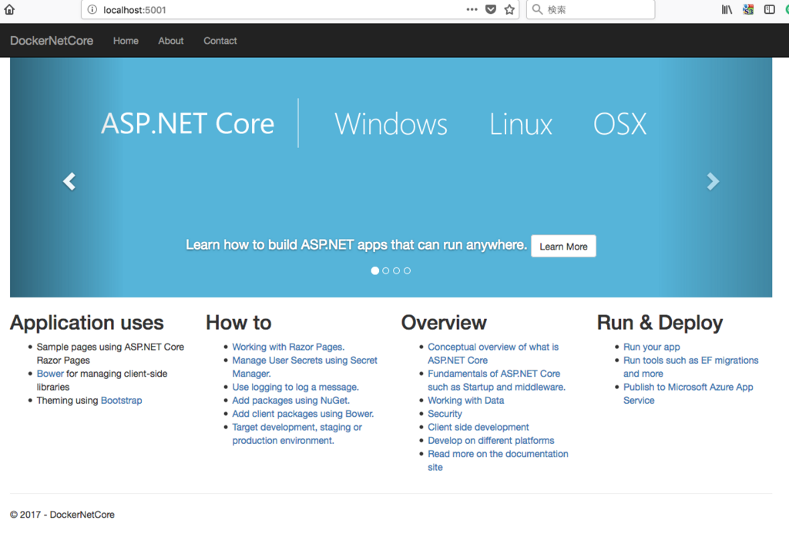Open Read more on the documentation site link

pyautogui.click(x=498, y=461)
